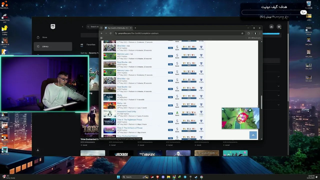Open Chrome three-dot menu
The height and width of the screenshot is (180, 320).
click(260, 33)
